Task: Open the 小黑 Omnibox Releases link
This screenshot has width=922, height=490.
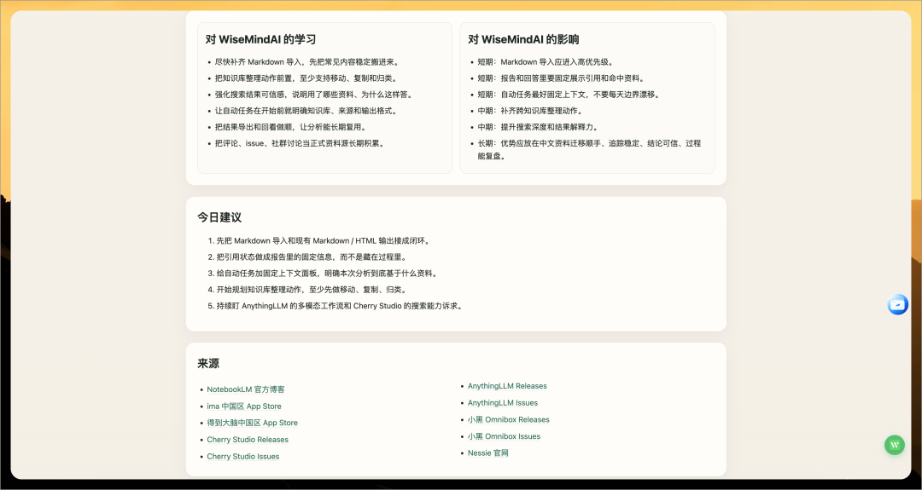Action: pyautogui.click(x=509, y=419)
